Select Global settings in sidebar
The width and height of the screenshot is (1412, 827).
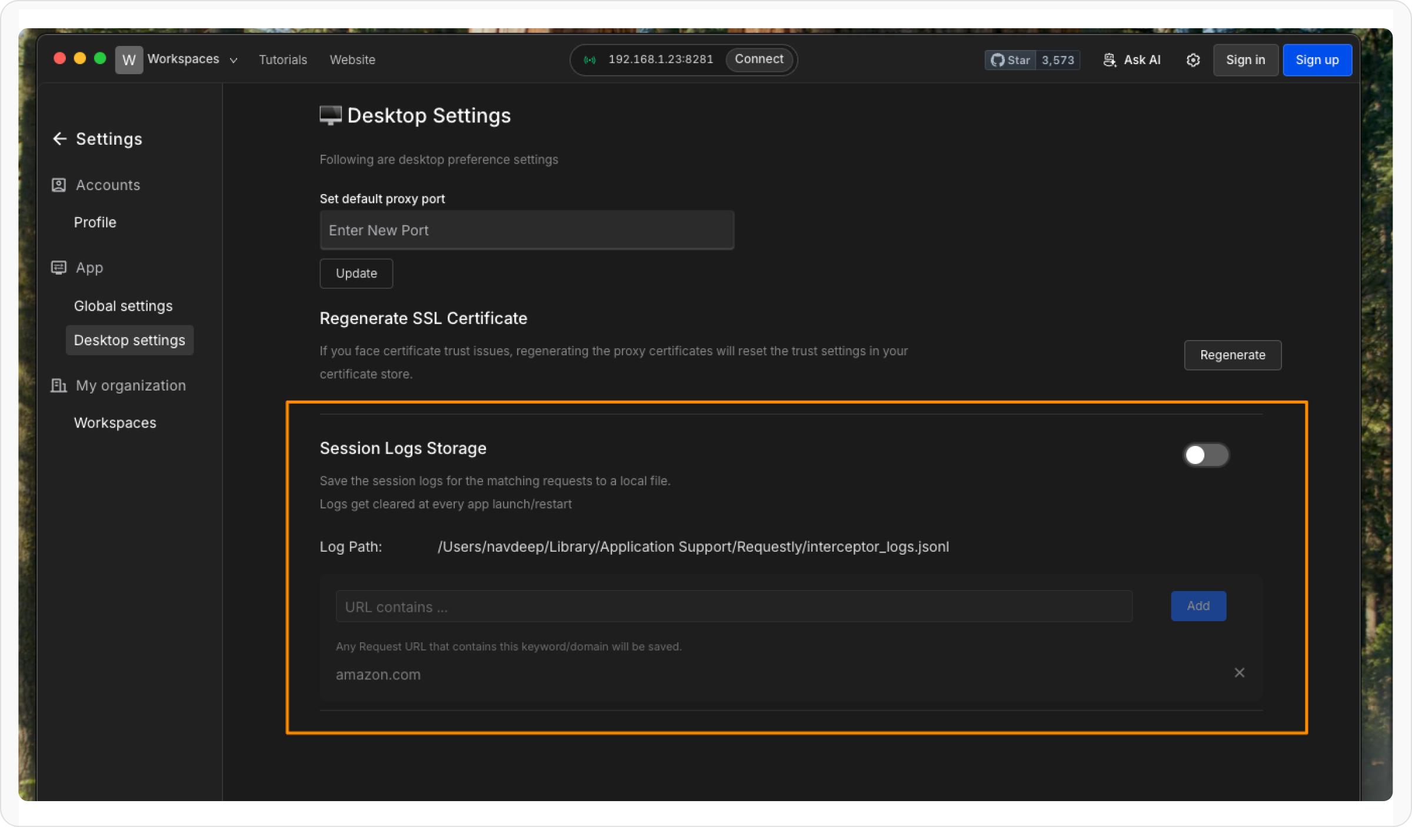point(124,306)
